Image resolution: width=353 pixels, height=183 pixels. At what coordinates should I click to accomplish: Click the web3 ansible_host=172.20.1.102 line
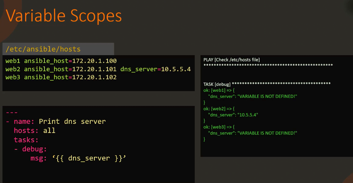coord(61,77)
